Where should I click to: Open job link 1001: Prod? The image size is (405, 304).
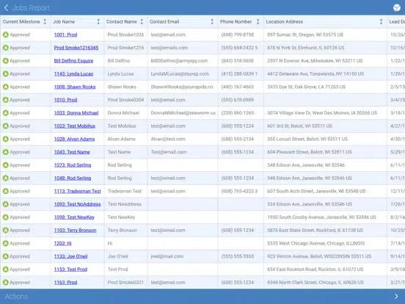coord(65,35)
